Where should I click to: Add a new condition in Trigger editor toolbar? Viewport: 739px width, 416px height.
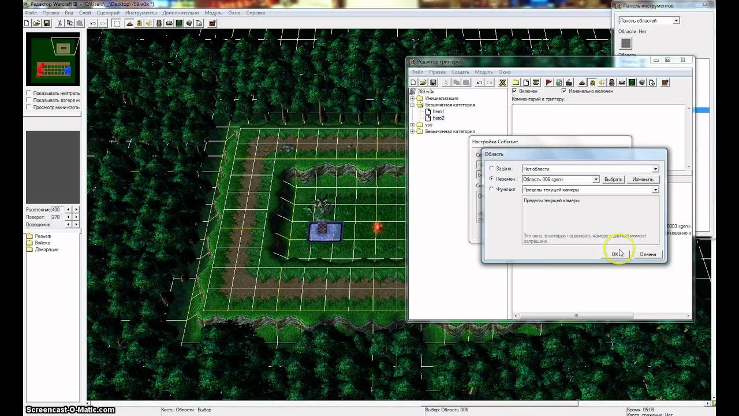[x=559, y=83]
